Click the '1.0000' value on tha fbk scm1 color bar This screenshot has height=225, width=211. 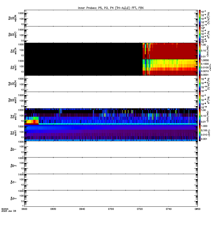(205, 60)
